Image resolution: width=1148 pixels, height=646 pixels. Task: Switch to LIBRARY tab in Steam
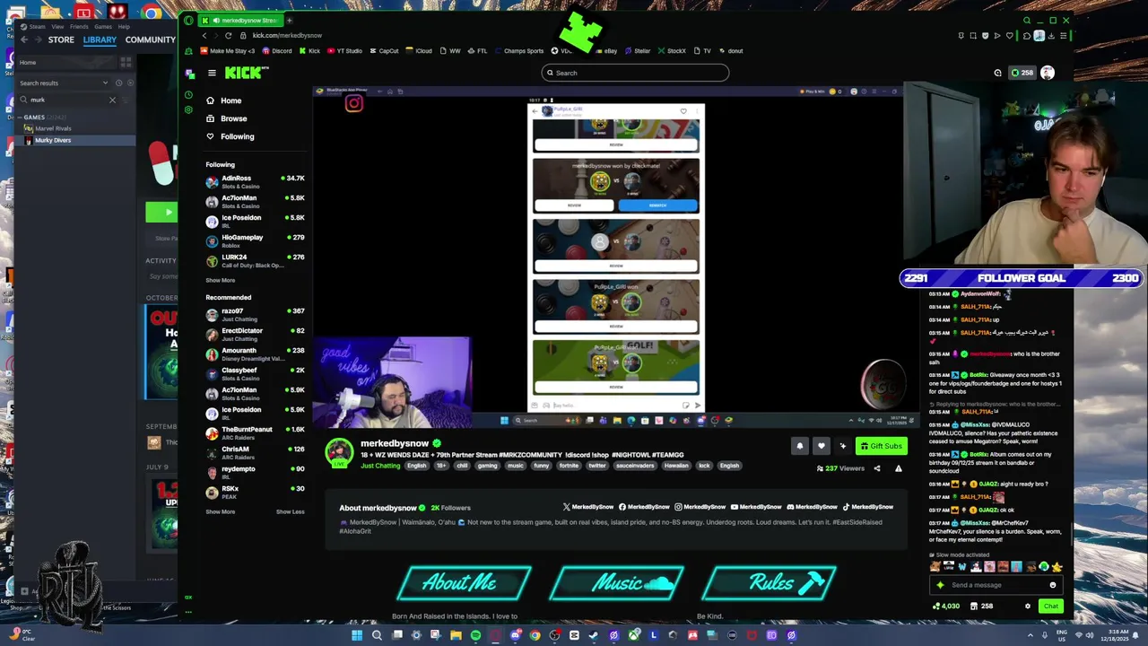(x=100, y=39)
